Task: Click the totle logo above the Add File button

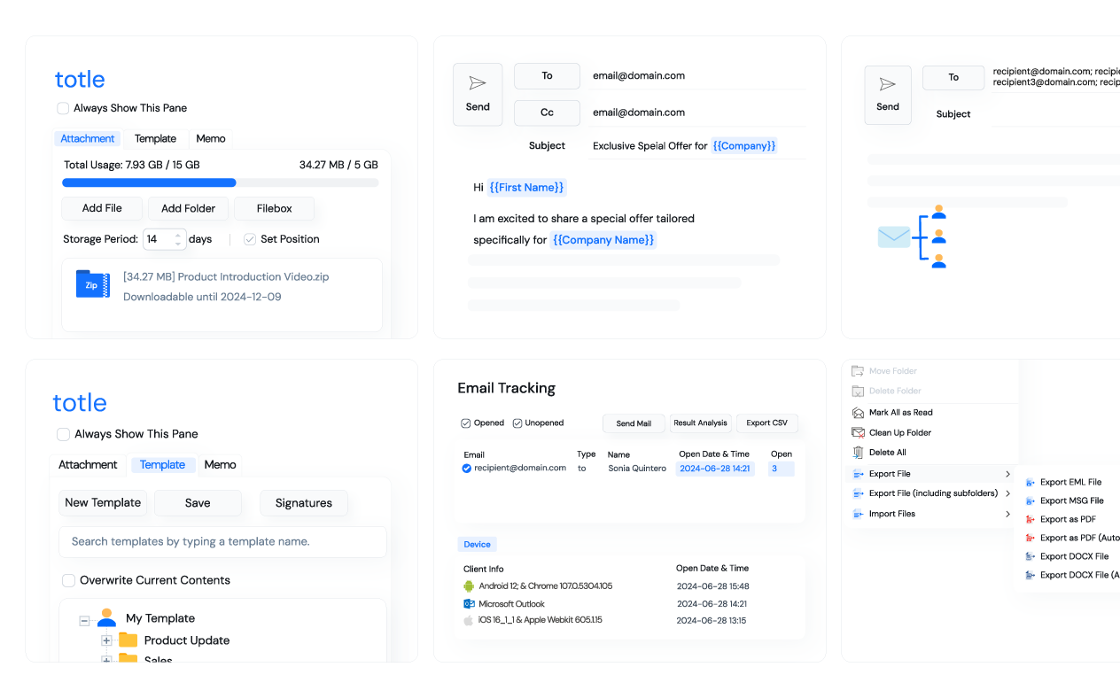Action: (80, 79)
